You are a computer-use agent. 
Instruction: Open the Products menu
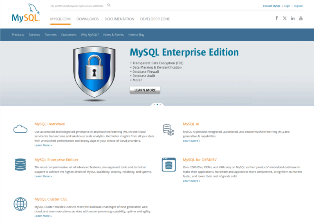click(x=18, y=35)
